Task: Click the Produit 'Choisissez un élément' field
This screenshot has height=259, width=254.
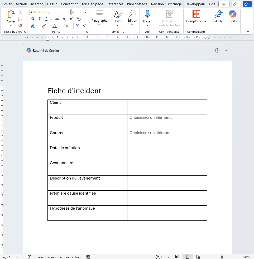Action: click(x=151, y=117)
